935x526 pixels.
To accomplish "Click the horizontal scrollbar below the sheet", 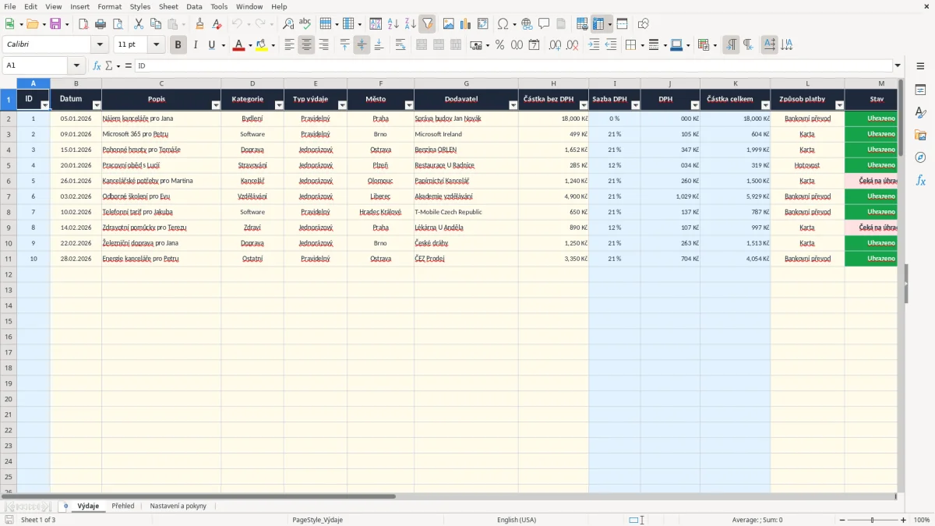I will click(450, 496).
